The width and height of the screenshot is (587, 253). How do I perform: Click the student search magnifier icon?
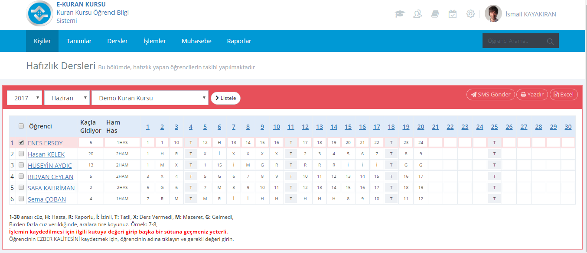550,42
